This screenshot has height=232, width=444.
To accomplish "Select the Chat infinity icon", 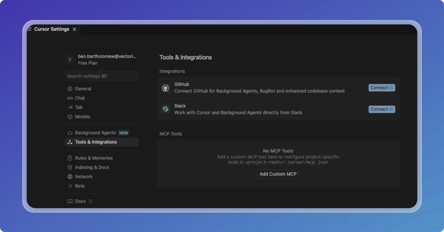I will click(x=70, y=98).
